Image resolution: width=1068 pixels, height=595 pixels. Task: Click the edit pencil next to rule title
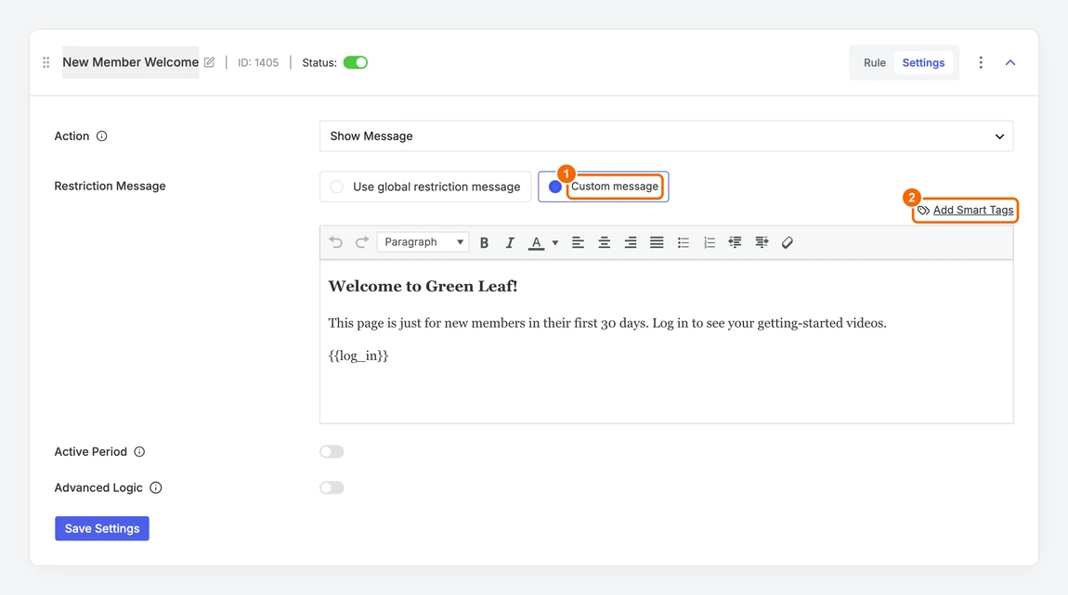[x=209, y=62]
